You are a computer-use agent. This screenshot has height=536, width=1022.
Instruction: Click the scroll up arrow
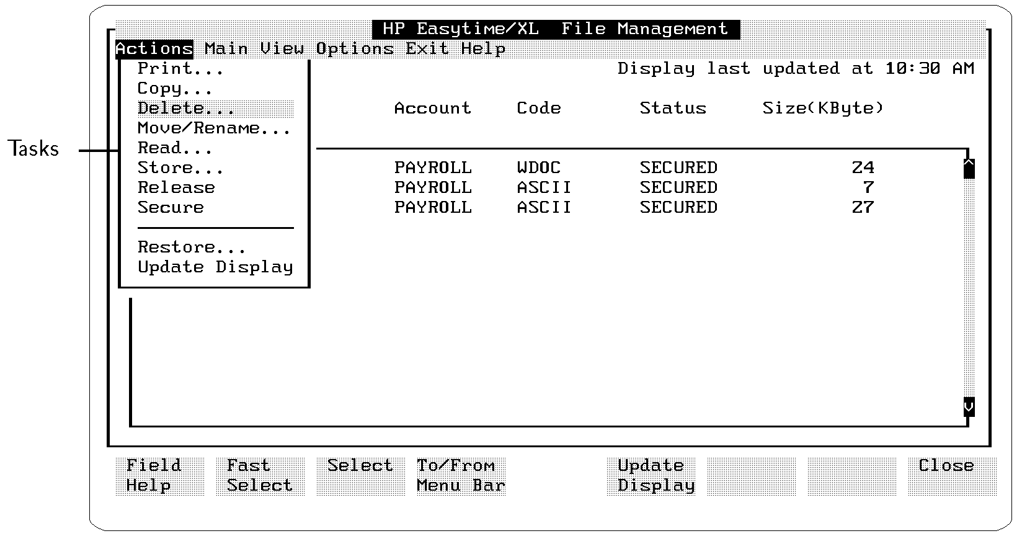click(x=969, y=168)
